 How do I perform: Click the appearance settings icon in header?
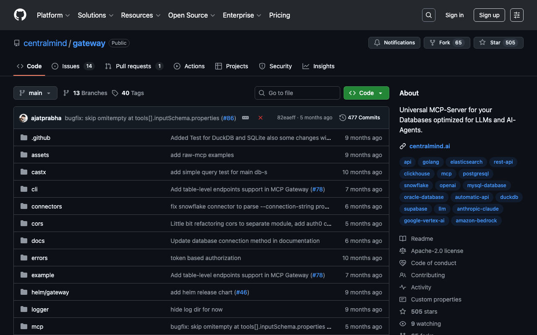pyautogui.click(x=516, y=15)
